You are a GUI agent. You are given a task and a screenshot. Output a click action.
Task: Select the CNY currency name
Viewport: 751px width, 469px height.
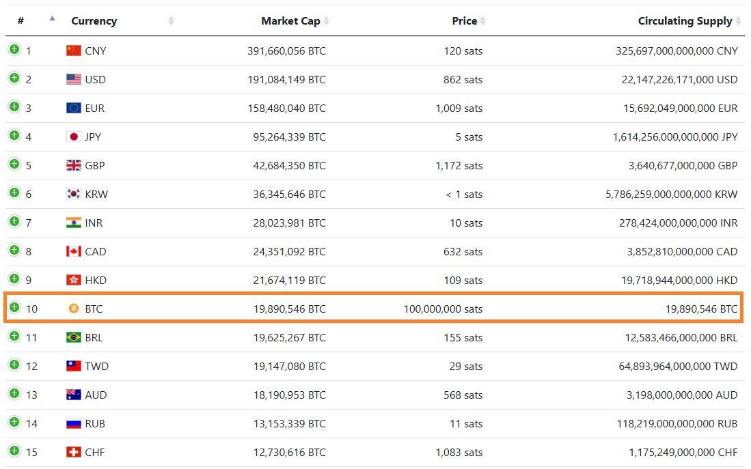point(95,51)
